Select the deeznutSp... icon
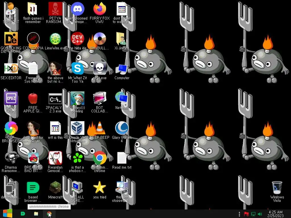Image resolution: width=291 pixels, height=218 pixels. click(11, 188)
